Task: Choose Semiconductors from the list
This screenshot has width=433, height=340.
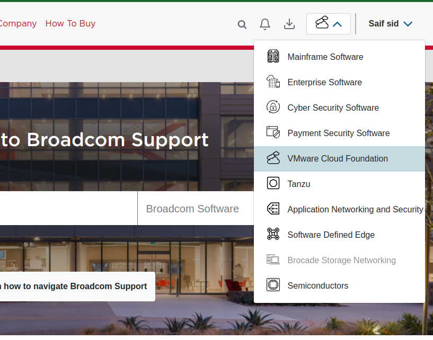Action: point(339,285)
